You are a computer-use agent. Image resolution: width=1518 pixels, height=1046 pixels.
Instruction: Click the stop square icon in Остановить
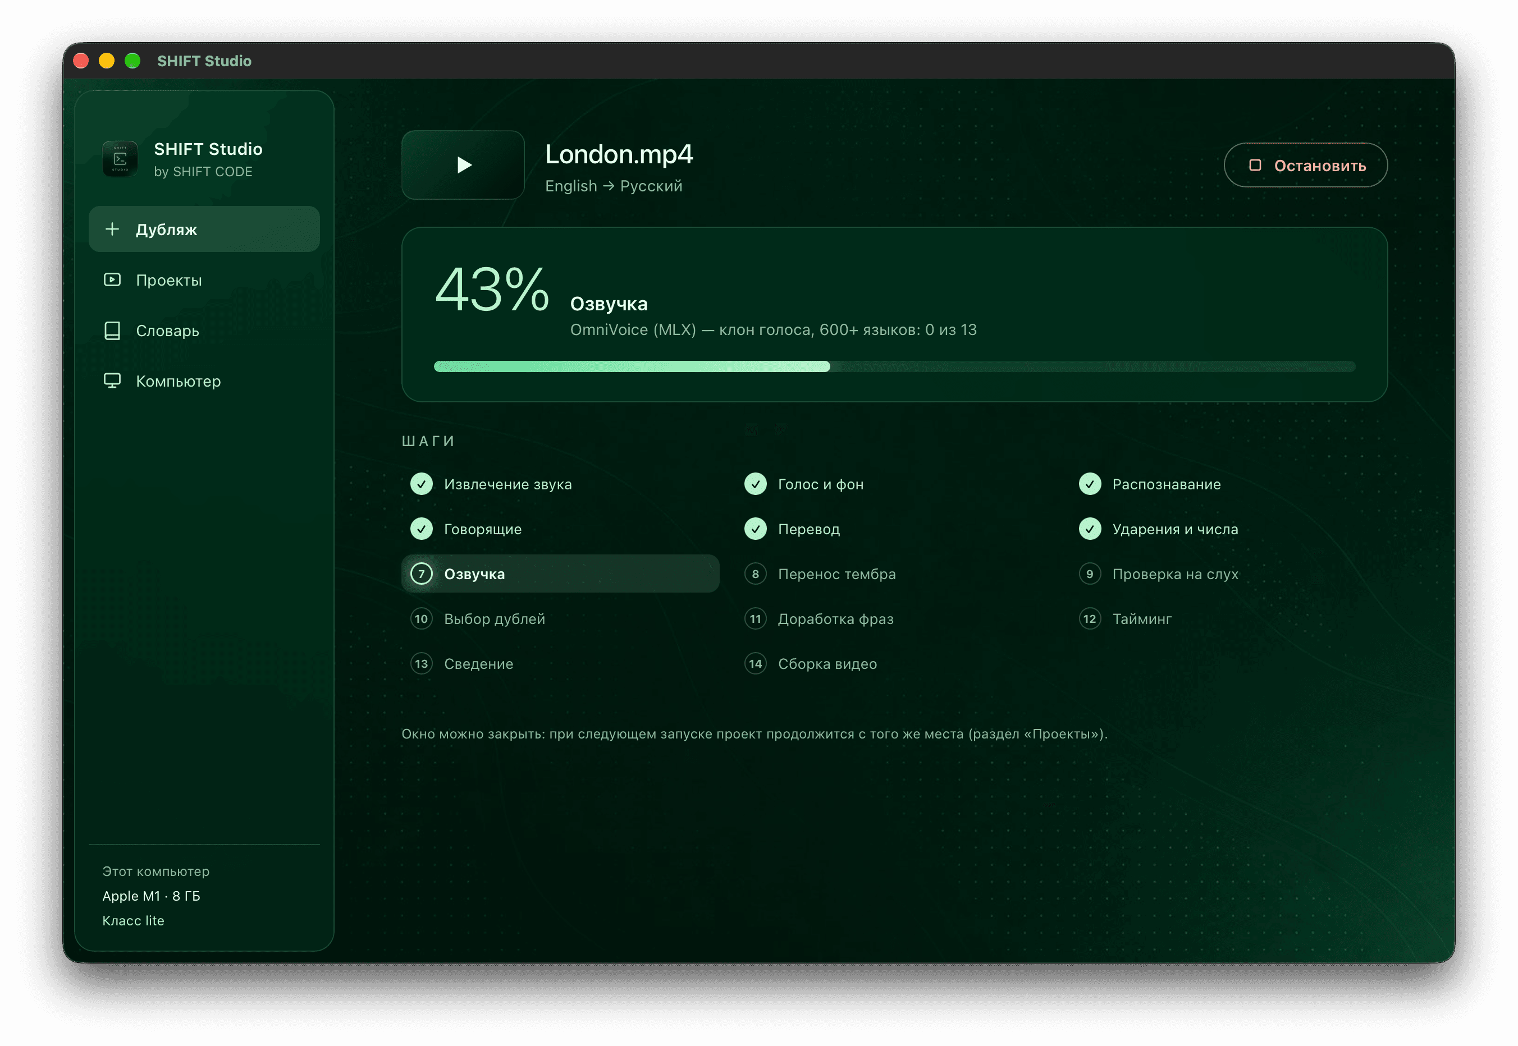pos(1255,165)
